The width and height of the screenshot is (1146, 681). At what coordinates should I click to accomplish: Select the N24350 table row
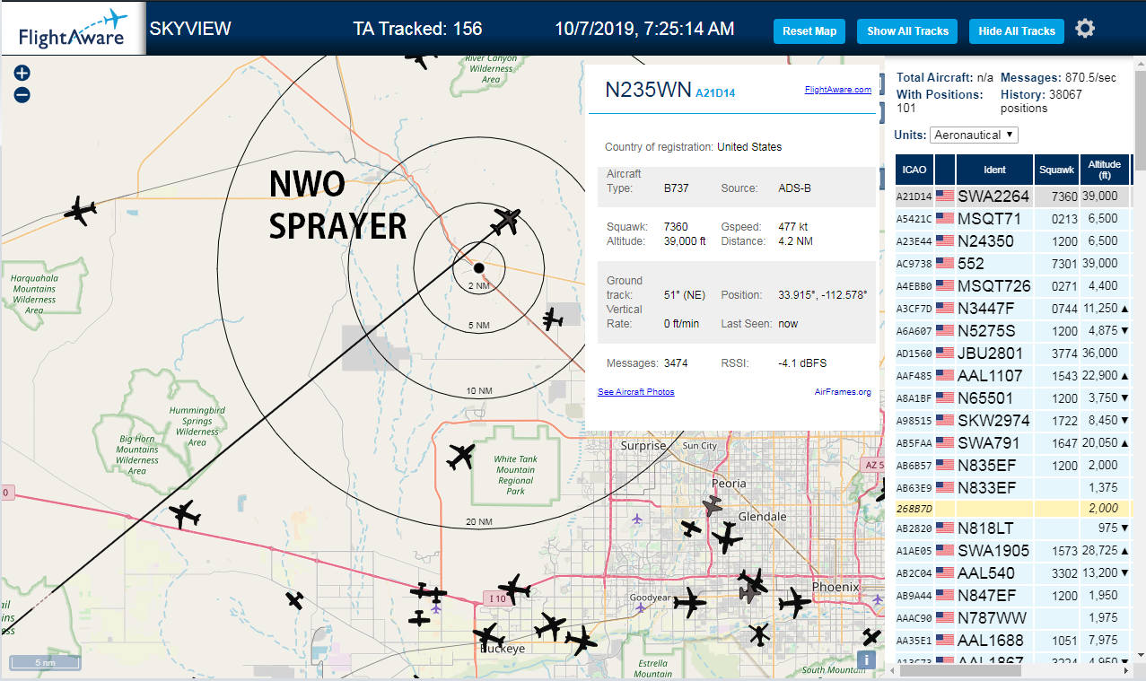point(1012,240)
